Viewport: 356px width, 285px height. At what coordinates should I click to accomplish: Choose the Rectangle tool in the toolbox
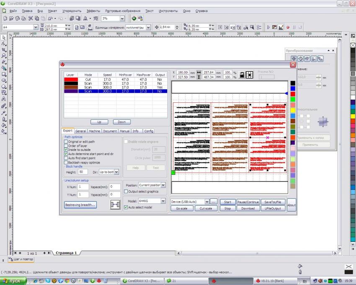pyautogui.click(x=4, y=74)
